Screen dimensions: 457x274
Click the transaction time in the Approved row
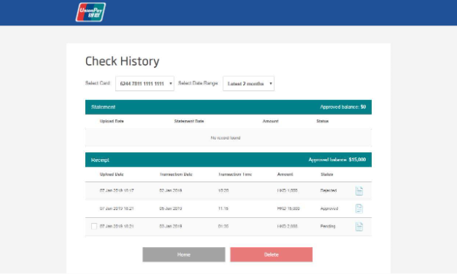224,208
